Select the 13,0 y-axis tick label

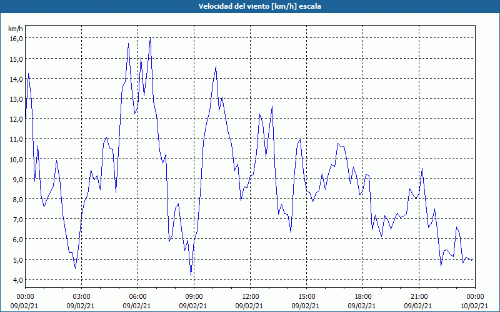16,99
